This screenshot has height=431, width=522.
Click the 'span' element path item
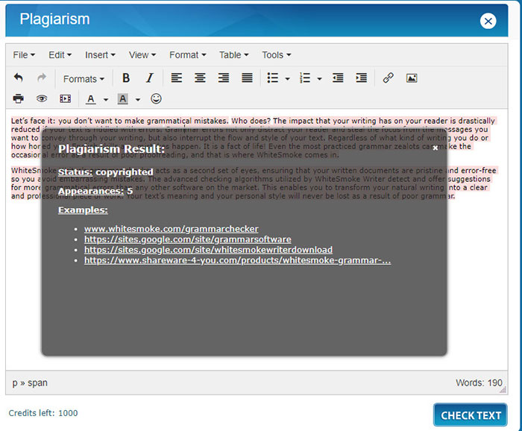37,383
